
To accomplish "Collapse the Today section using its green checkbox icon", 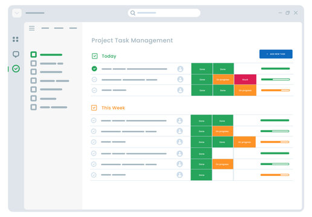I will tap(94, 56).
